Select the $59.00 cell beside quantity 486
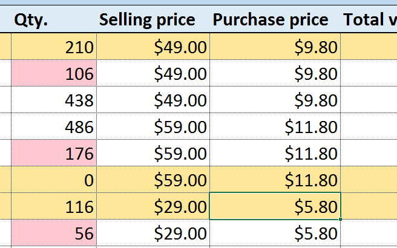The image size is (397, 248). pos(153,126)
